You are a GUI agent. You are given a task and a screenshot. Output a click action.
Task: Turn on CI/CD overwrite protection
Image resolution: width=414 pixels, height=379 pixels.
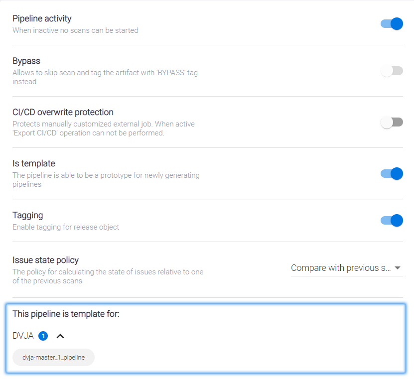392,123
